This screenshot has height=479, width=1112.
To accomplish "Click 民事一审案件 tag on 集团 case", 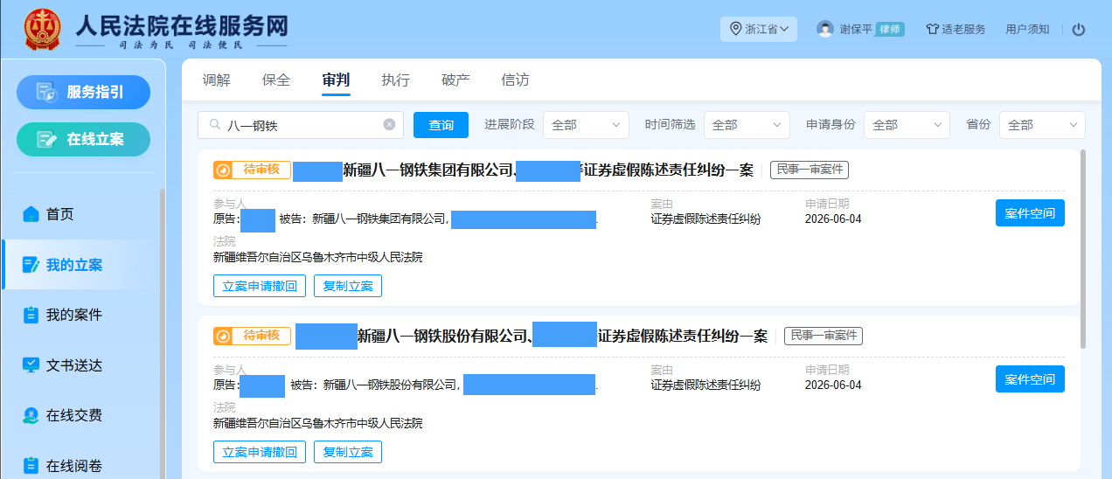I will click(810, 170).
